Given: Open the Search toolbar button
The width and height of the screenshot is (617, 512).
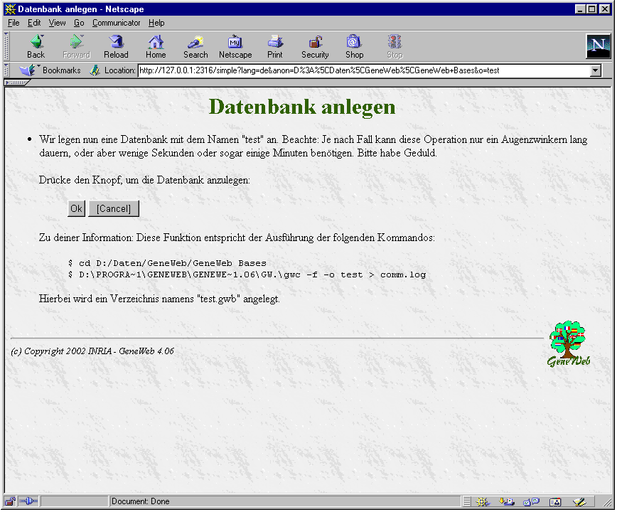Looking at the screenshot, I should (195, 47).
